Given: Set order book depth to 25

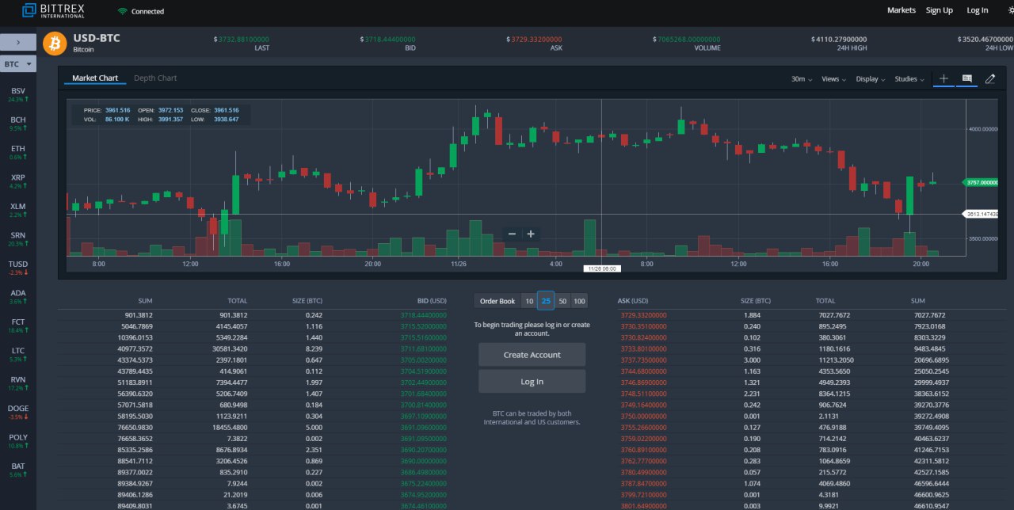Looking at the screenshot, I should 546,301.
